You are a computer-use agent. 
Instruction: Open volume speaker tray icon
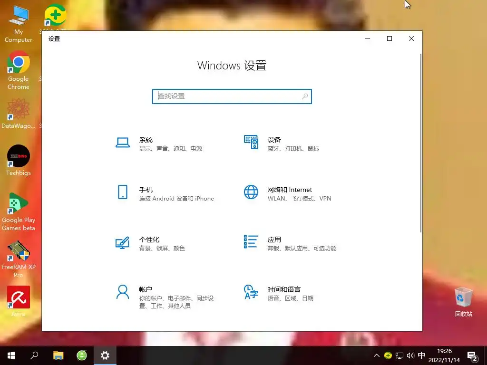410,355
